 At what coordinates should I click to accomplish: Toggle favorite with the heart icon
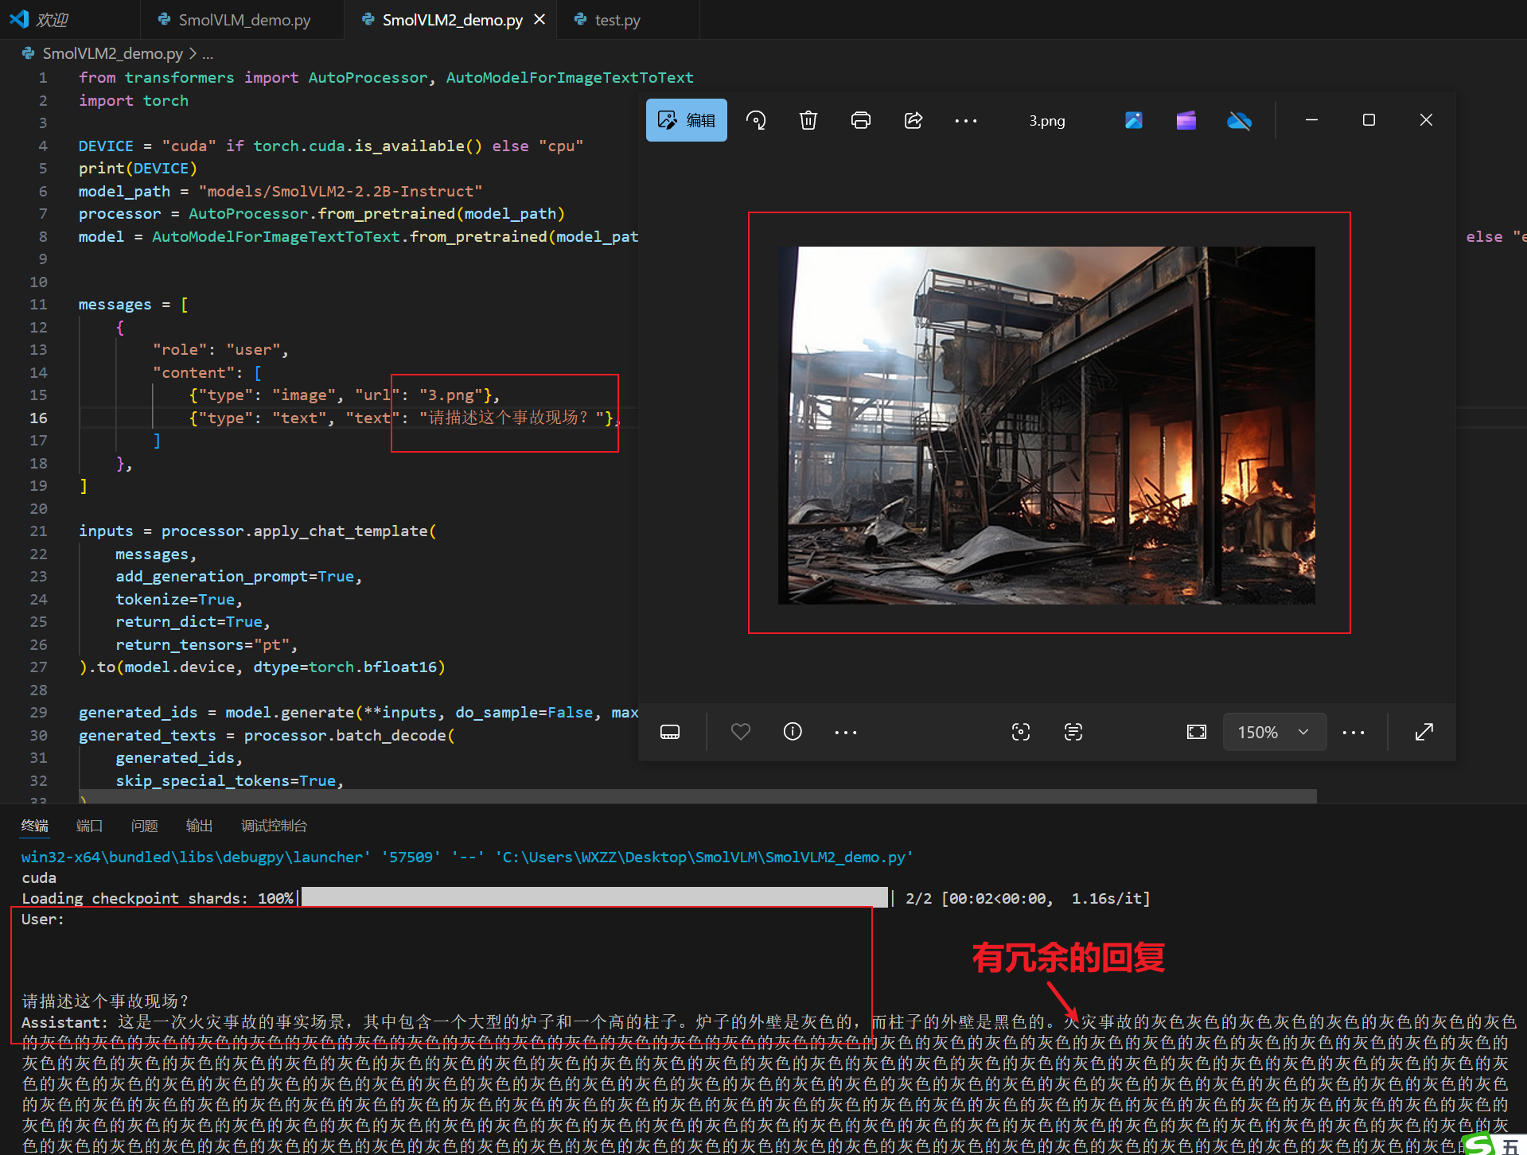(x=740, y=732)
